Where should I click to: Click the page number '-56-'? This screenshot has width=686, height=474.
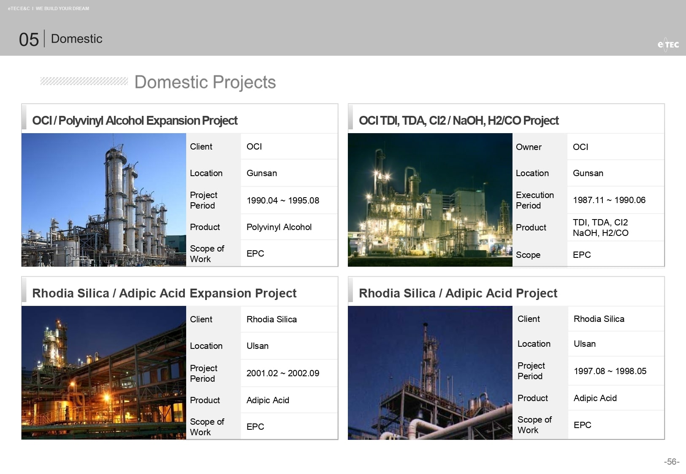672,462
